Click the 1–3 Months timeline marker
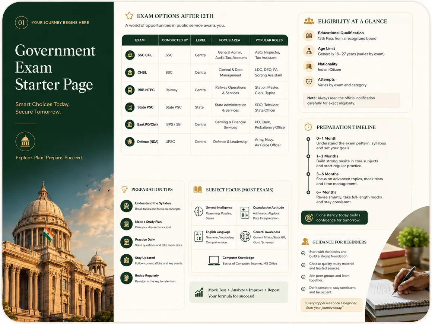This screenshot has width=432, height=324. coord(308,156)
